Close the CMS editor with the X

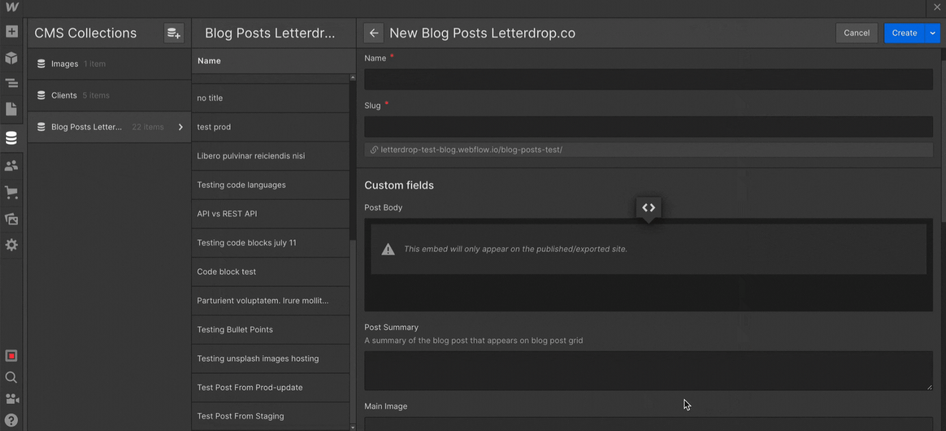[937, 7]
